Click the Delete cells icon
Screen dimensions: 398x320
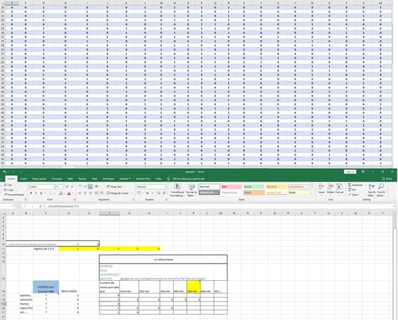point(330,188)
